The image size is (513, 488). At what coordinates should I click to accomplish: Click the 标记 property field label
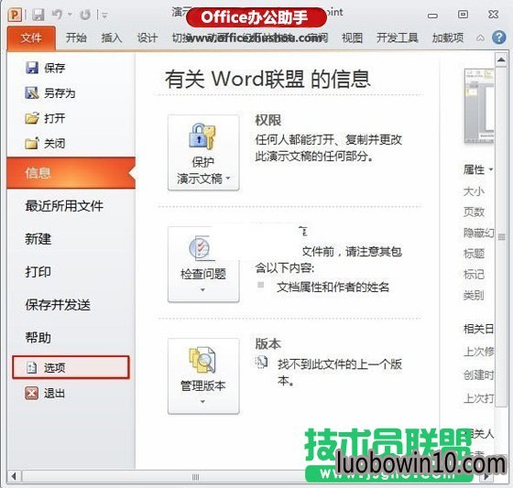(x=474, y=275)
